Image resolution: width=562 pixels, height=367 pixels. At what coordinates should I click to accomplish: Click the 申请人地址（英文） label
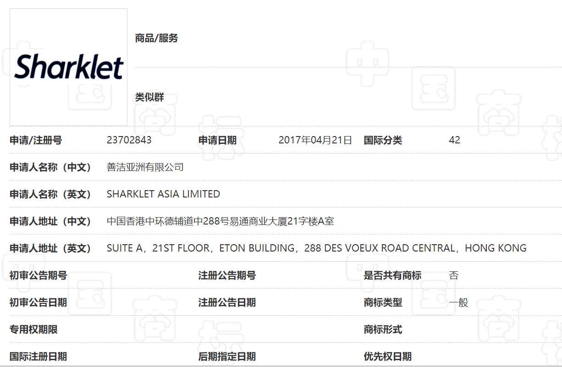(x=51, y=248)
